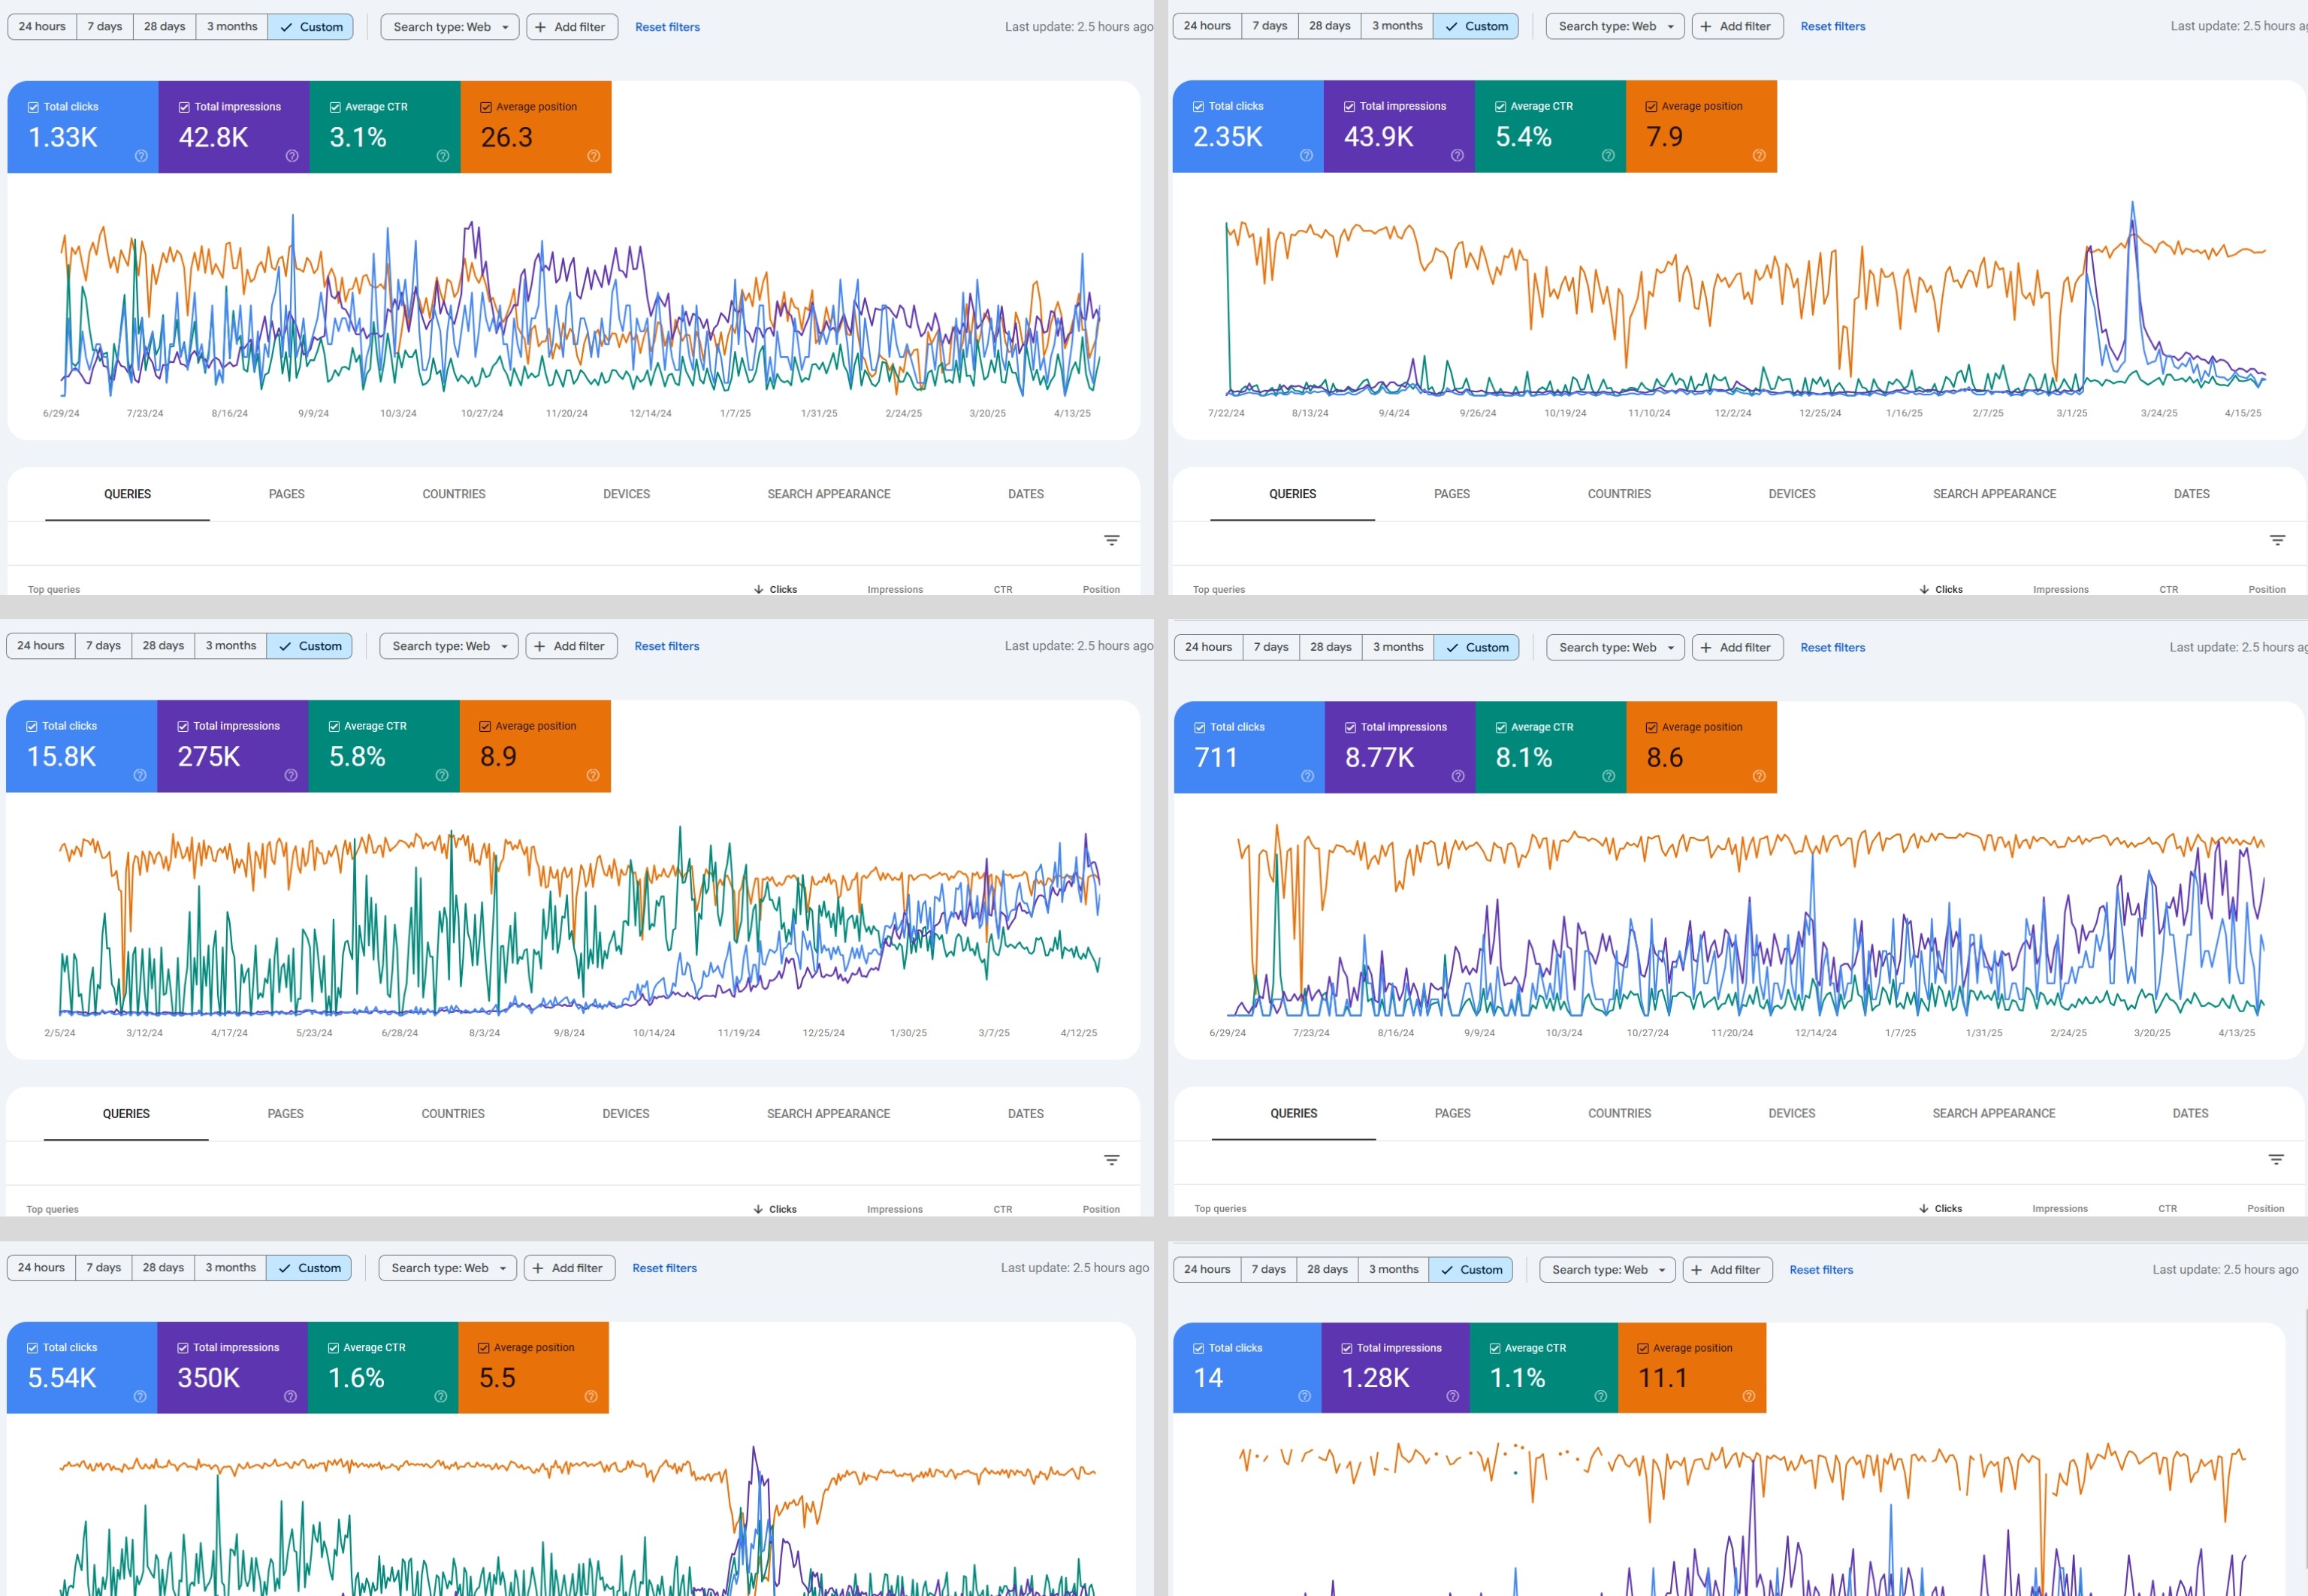Viewport: 2308px width, 1596px height.
Task: Open the rows filter icon in the 2.35K clicks panel
Action: (x=2277, y=540)
